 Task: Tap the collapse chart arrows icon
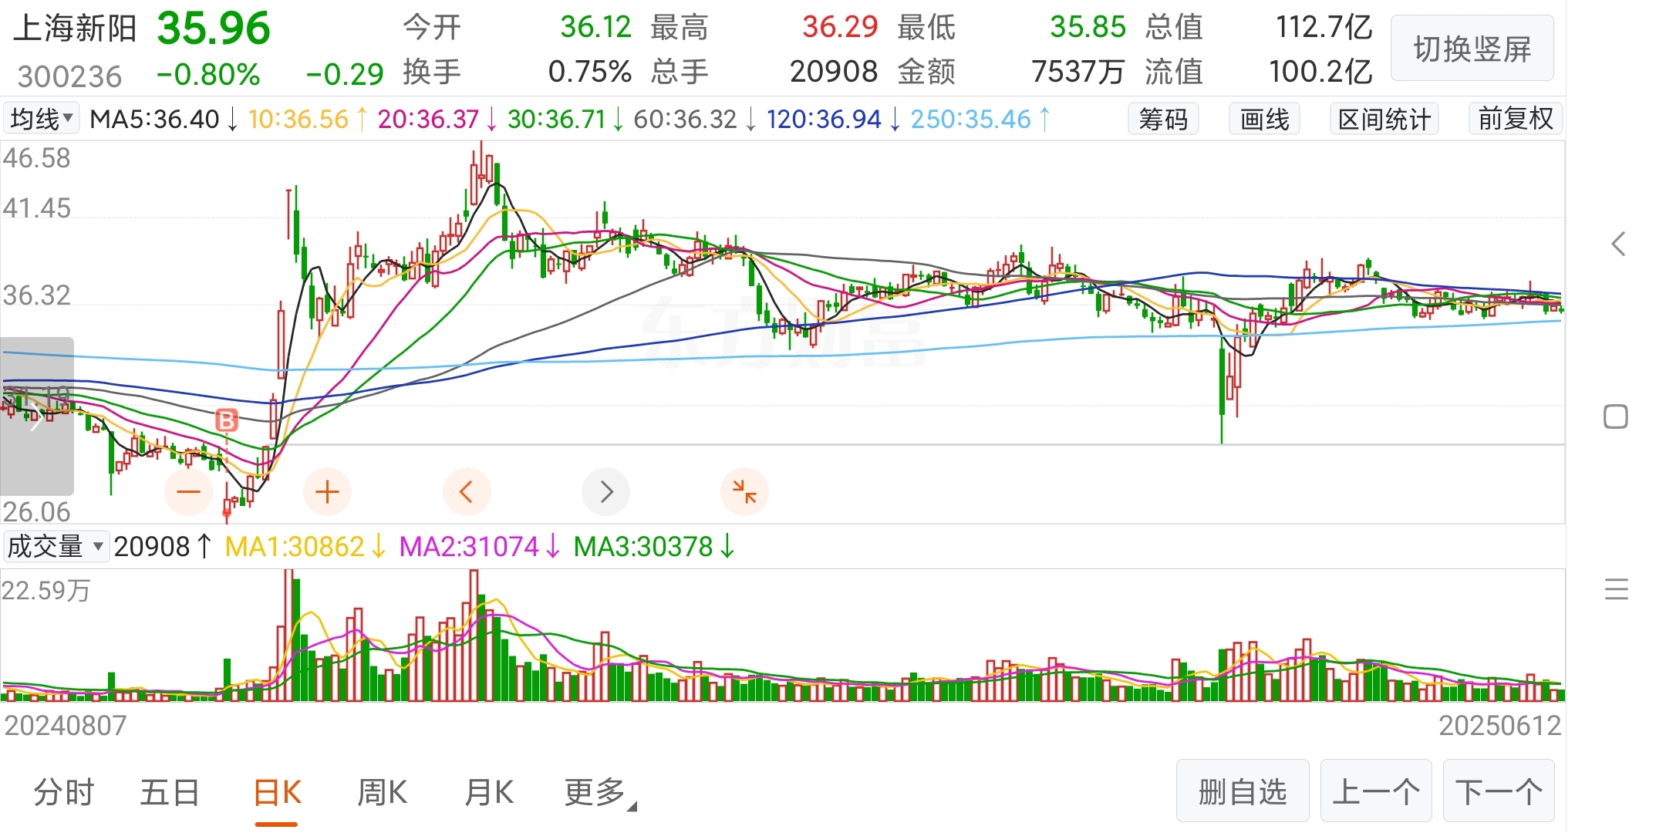(x=744, y=491)
